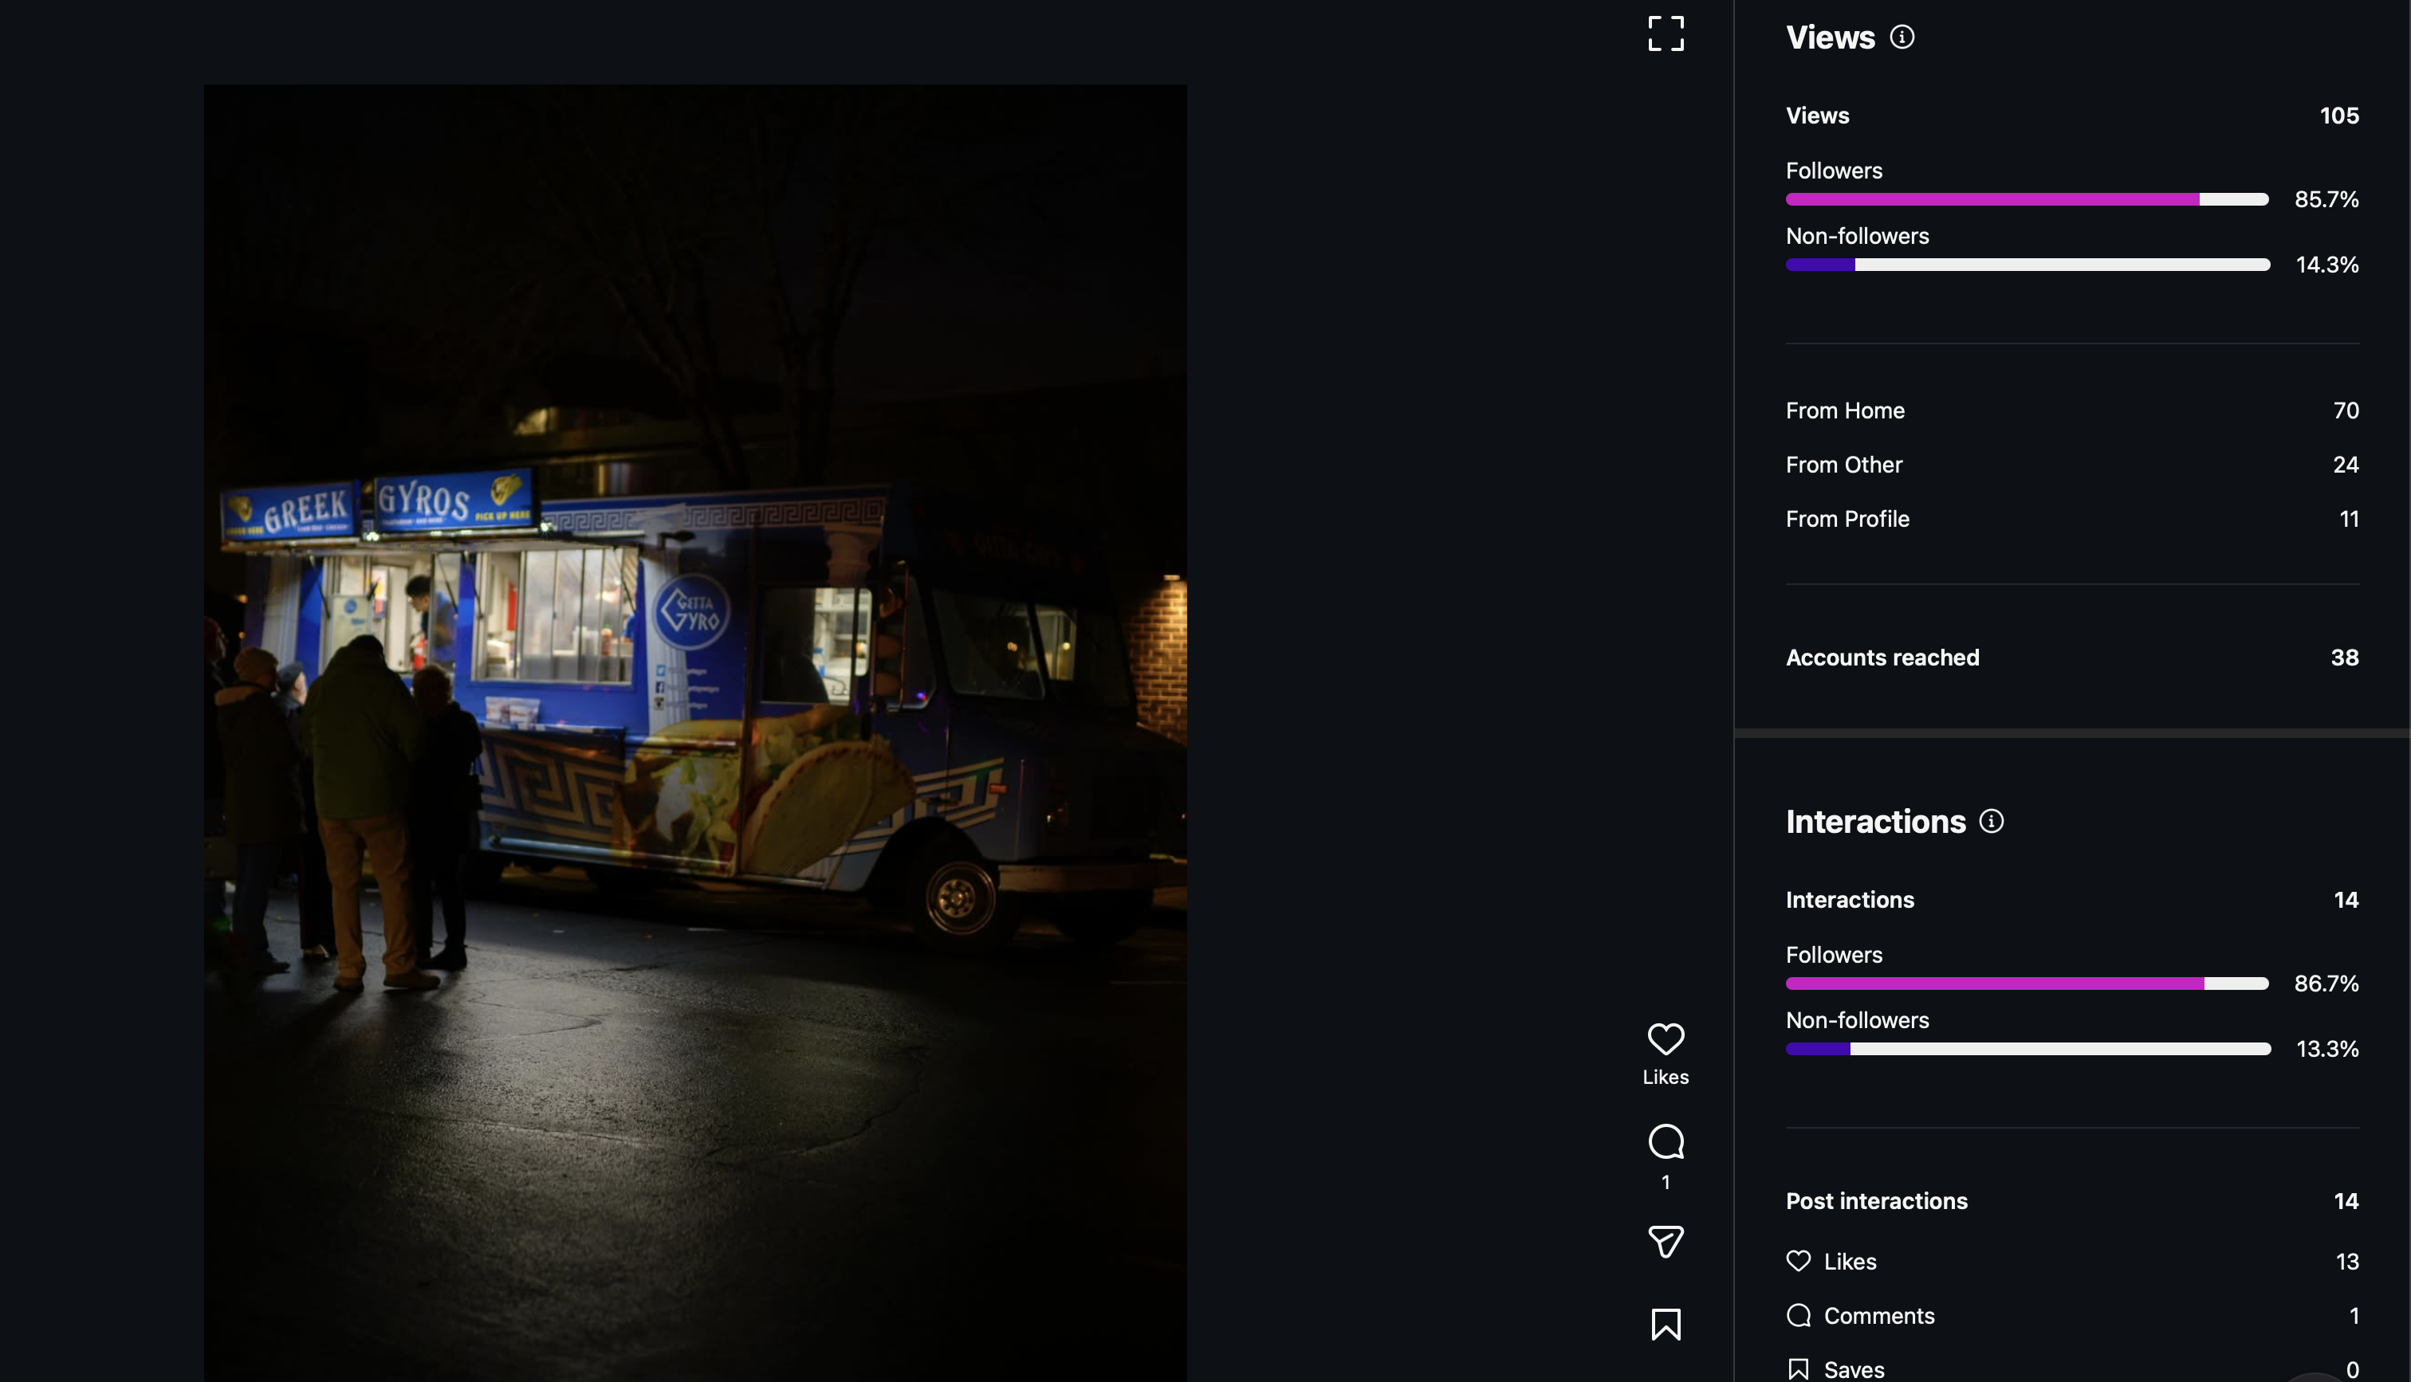Share post using the paper plane icon
The image size is (2411, 1382).
click(x=1666, y=1242)
